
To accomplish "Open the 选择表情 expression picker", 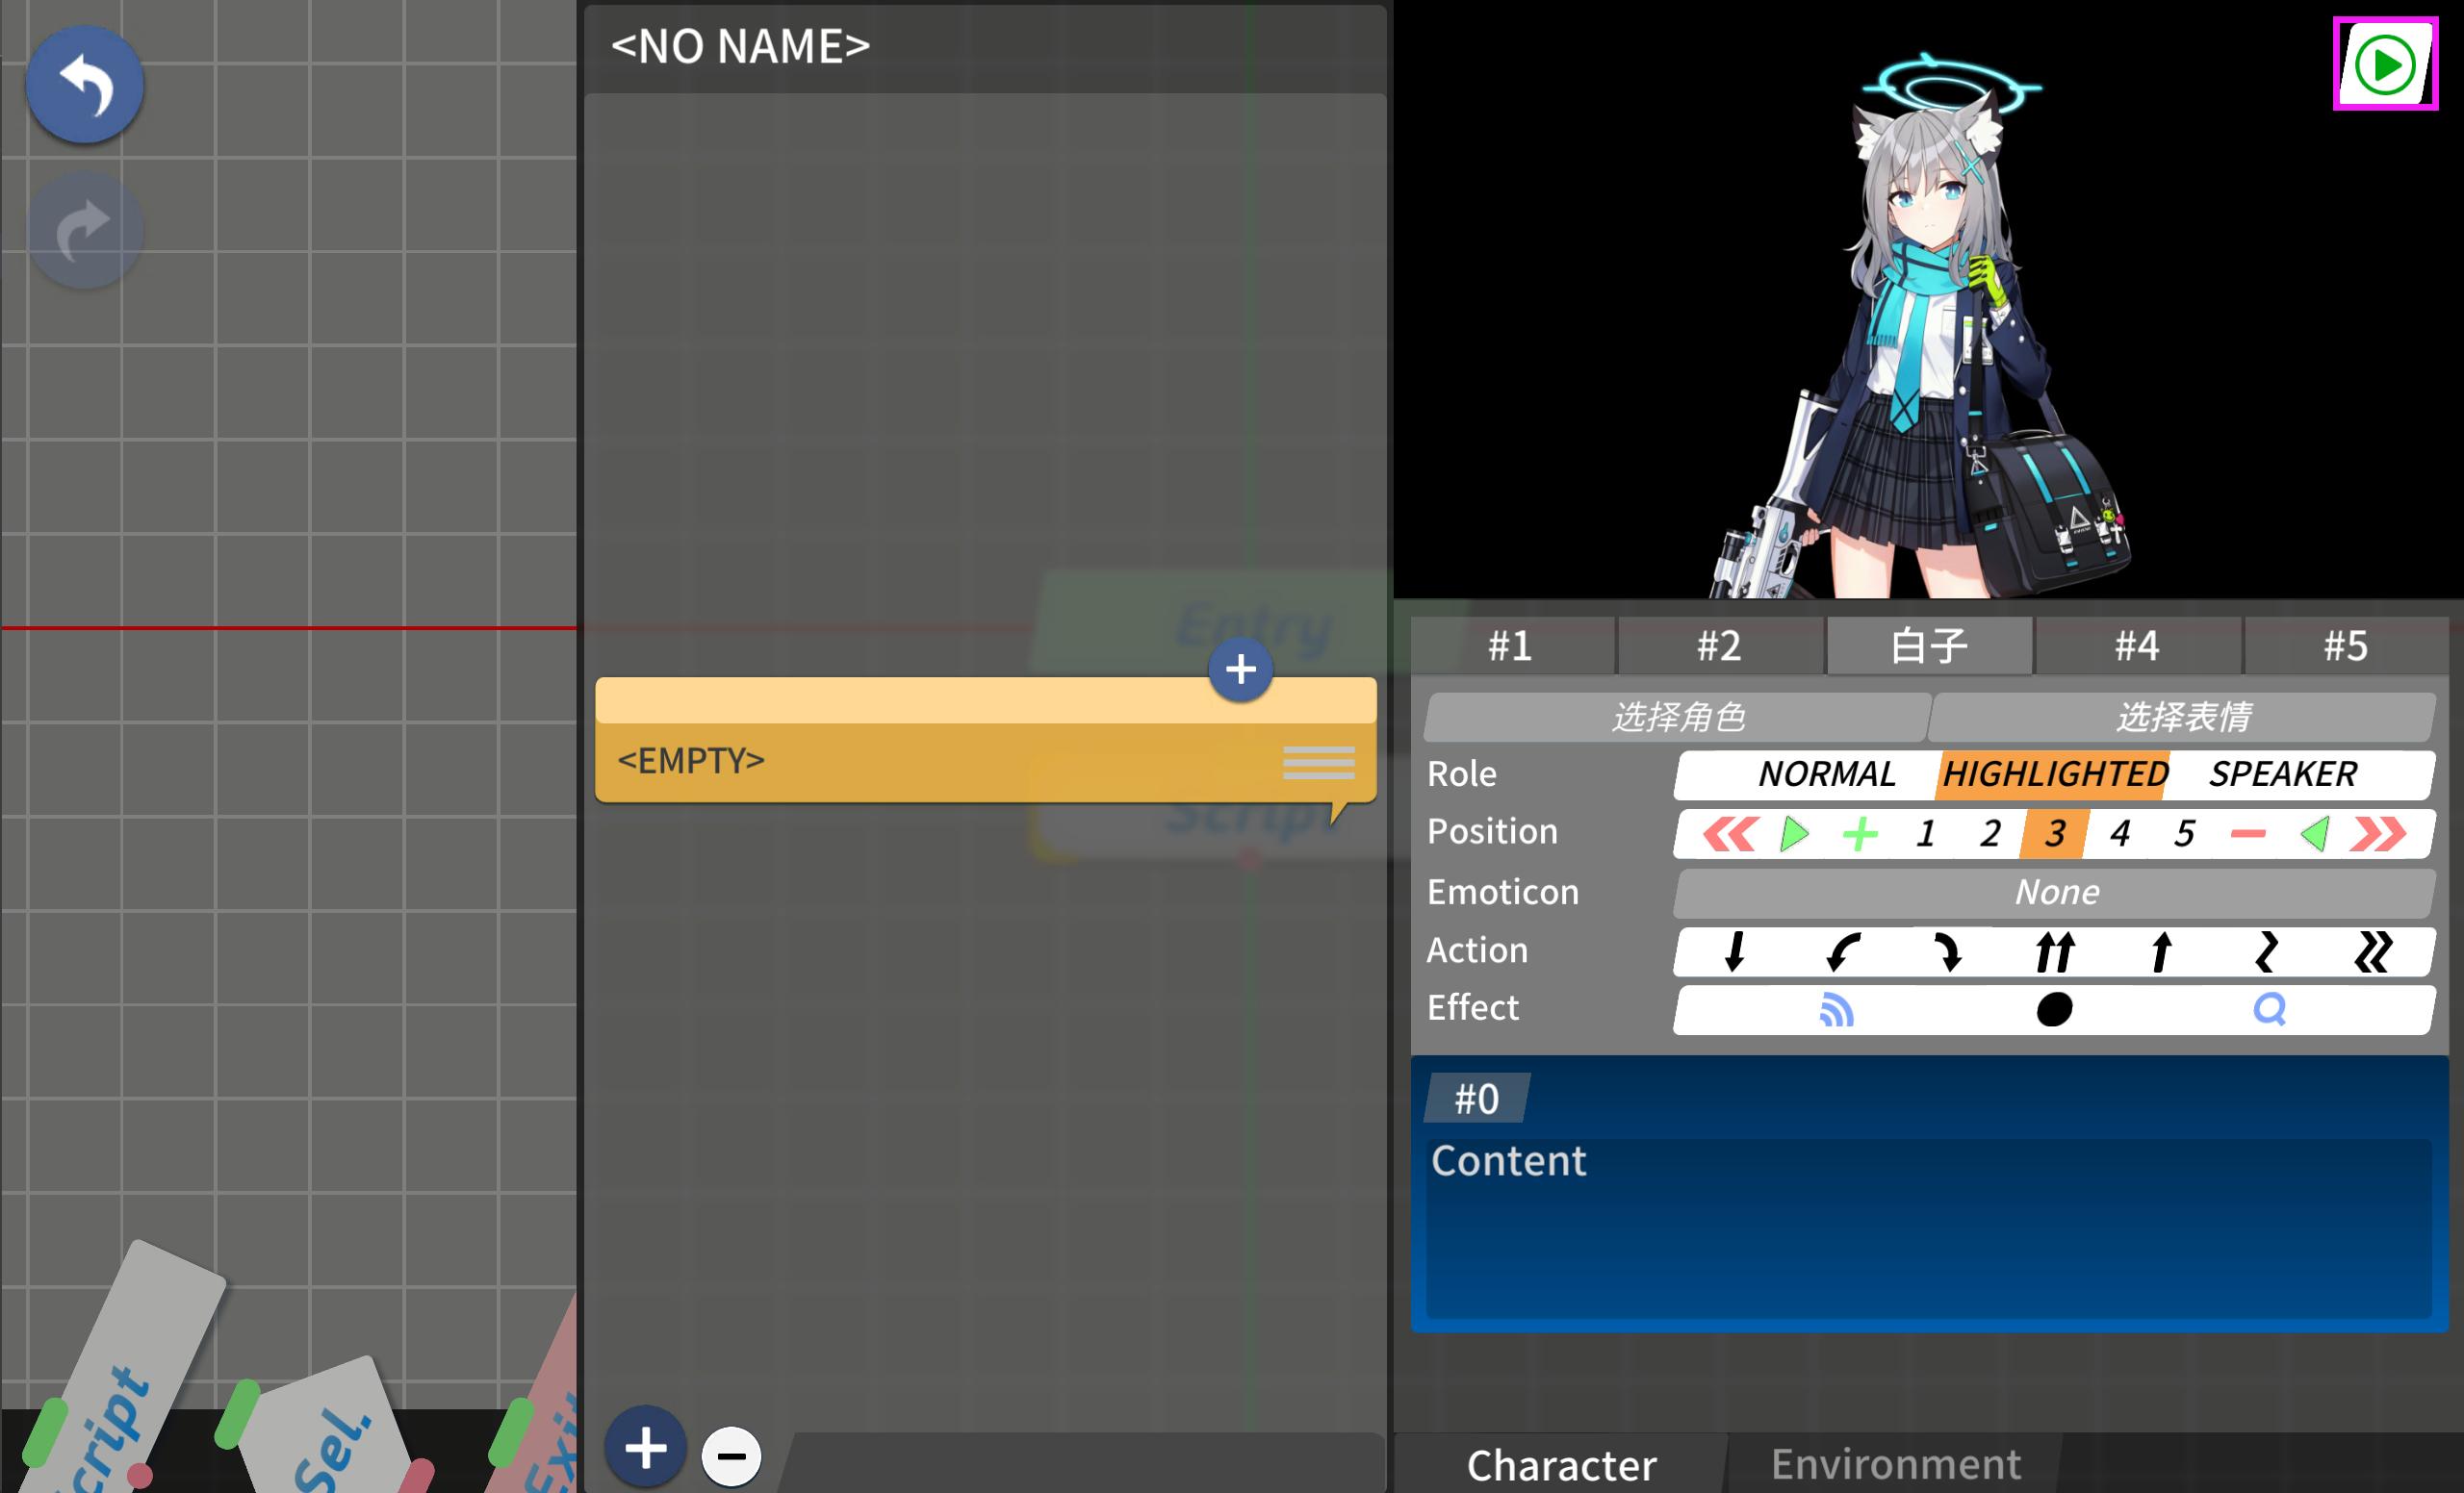I will [x=2186, y=716].
